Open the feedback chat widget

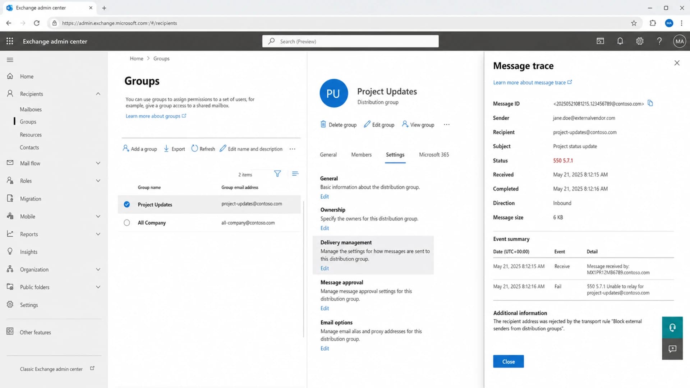(x=672, y=349)
